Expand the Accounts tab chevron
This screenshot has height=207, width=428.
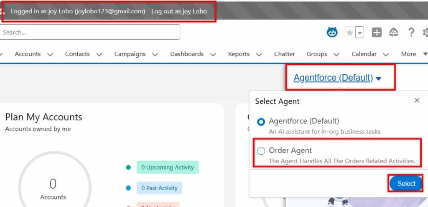(50, 55)
